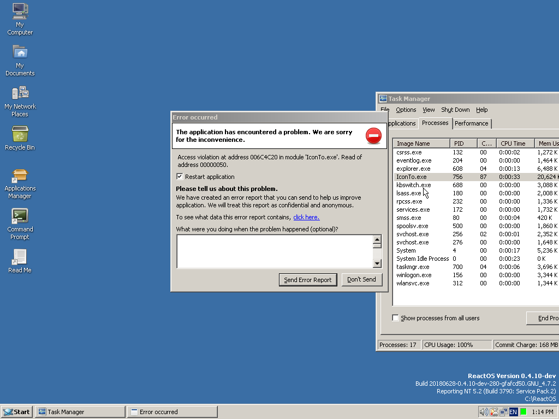The height and width of the screenshot is (419, 559).
Task: Click the Send Error Report button
Action: (308, 280)
